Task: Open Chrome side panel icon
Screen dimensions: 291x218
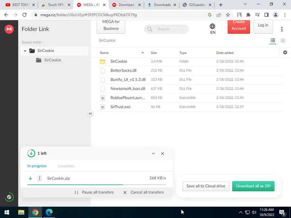Action: click(x=267, y=15)
